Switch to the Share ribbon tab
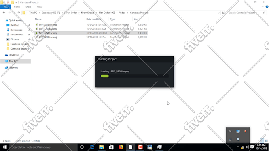 [x=28, y=7]
